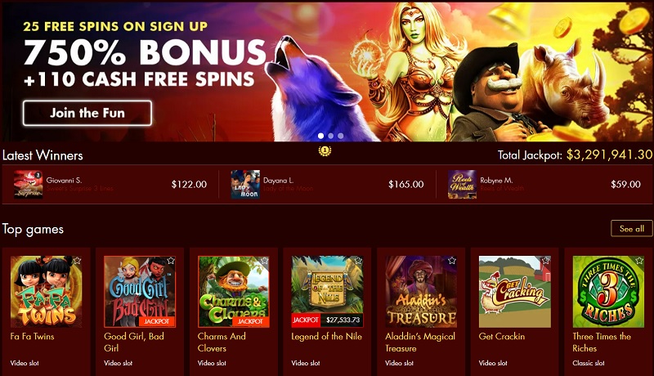This screenshot has width=654, height=376.
Task: Click Reels of Wealth winner icon
Action: coord(462,184)
